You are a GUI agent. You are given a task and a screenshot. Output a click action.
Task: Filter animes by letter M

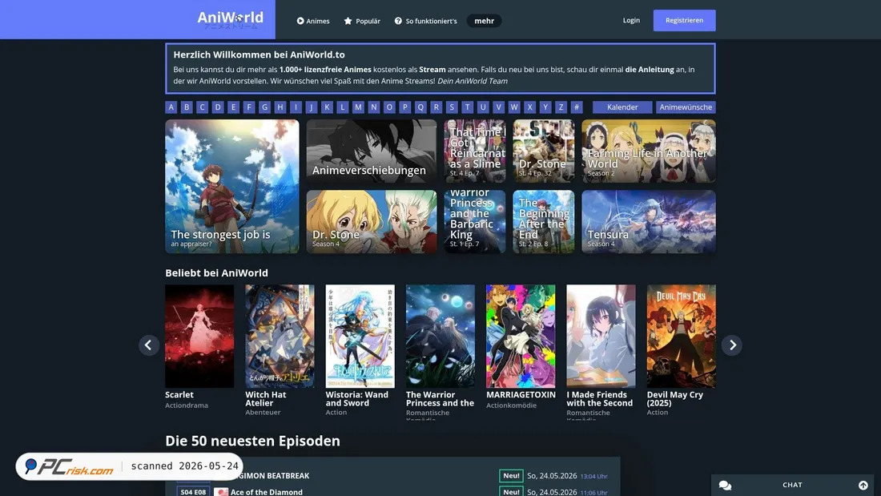[358, 107]
